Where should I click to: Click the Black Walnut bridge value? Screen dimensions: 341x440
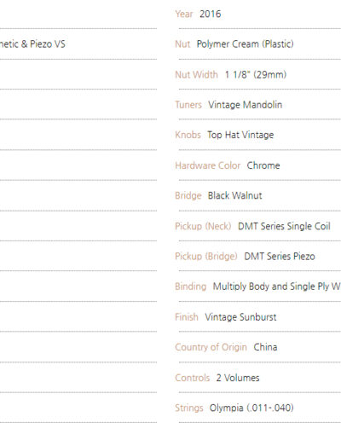click(x=234, y=195)
